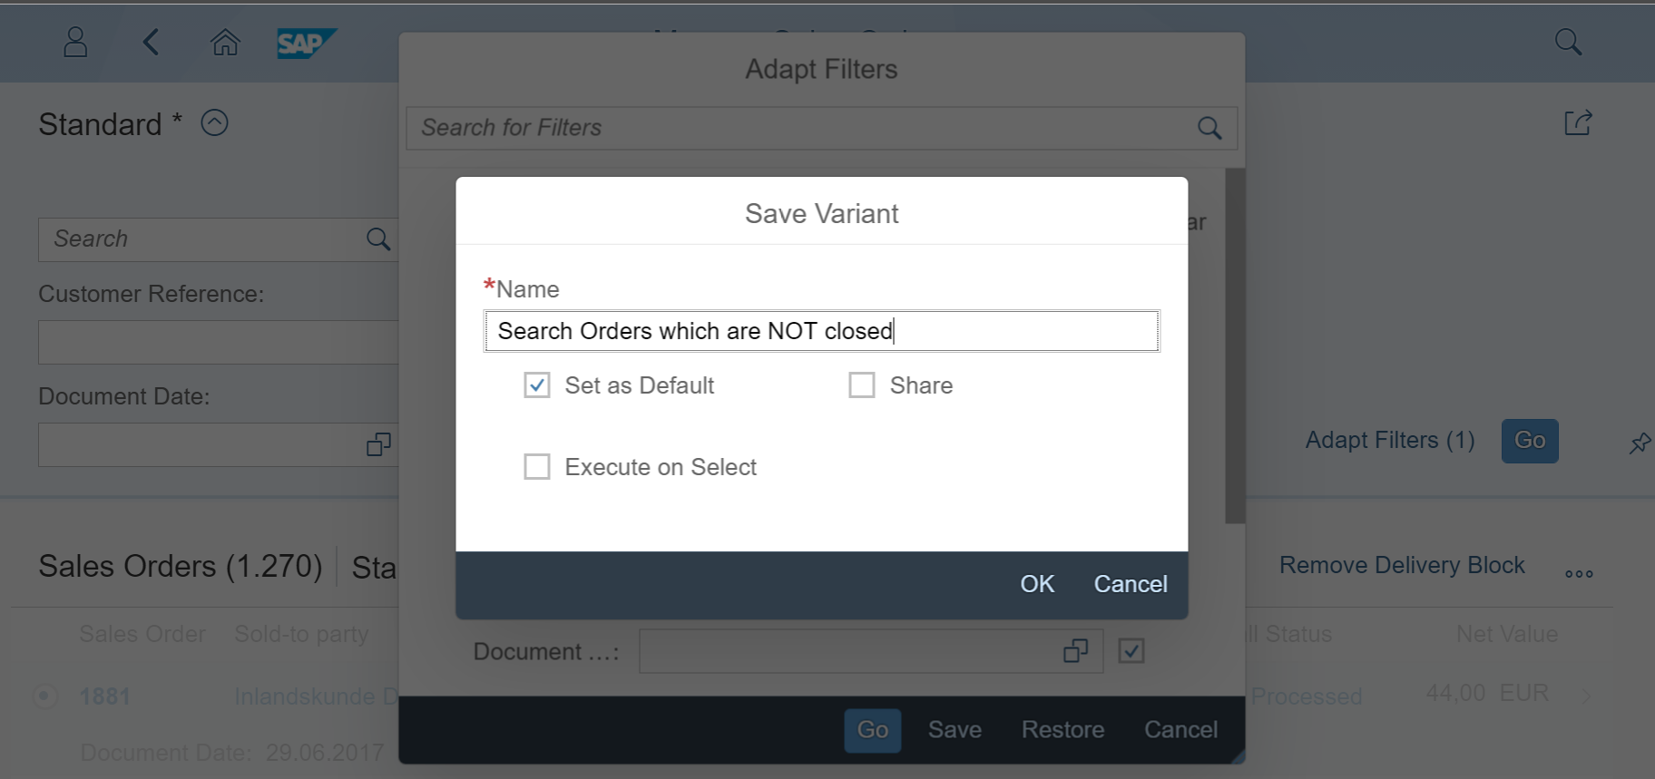The image size is (1655, 779).
Task: Check the Share checkbox
Action: [x=862, y=385]
